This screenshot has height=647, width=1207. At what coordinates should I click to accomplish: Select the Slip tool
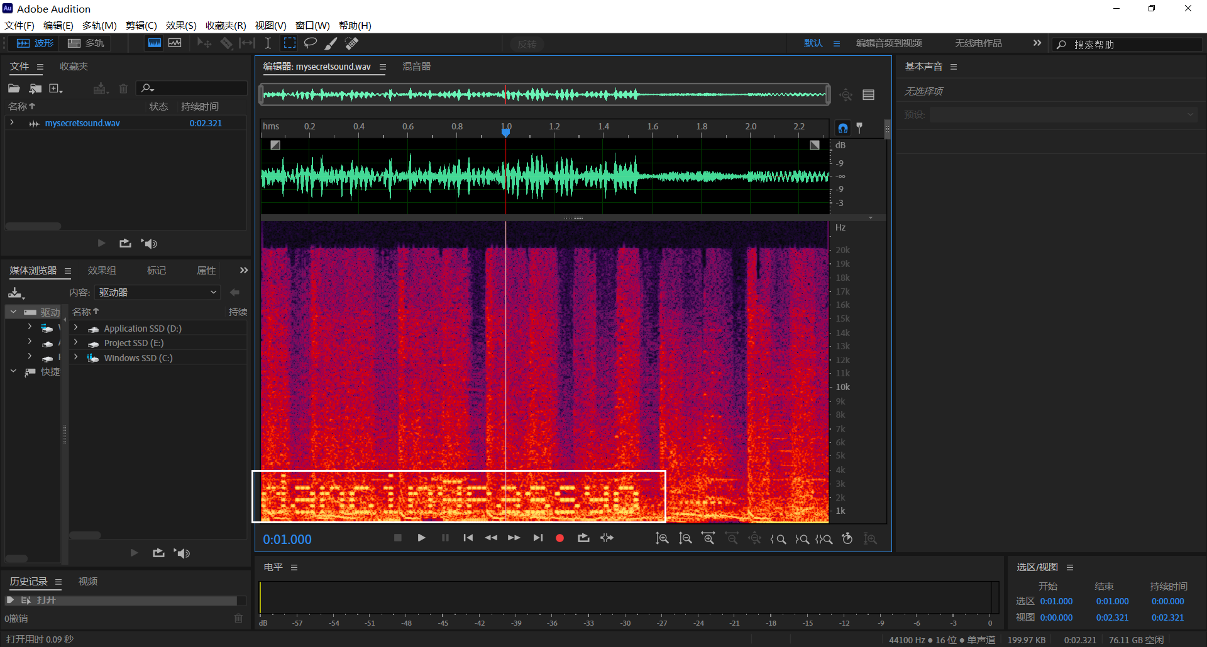[247, 43]
